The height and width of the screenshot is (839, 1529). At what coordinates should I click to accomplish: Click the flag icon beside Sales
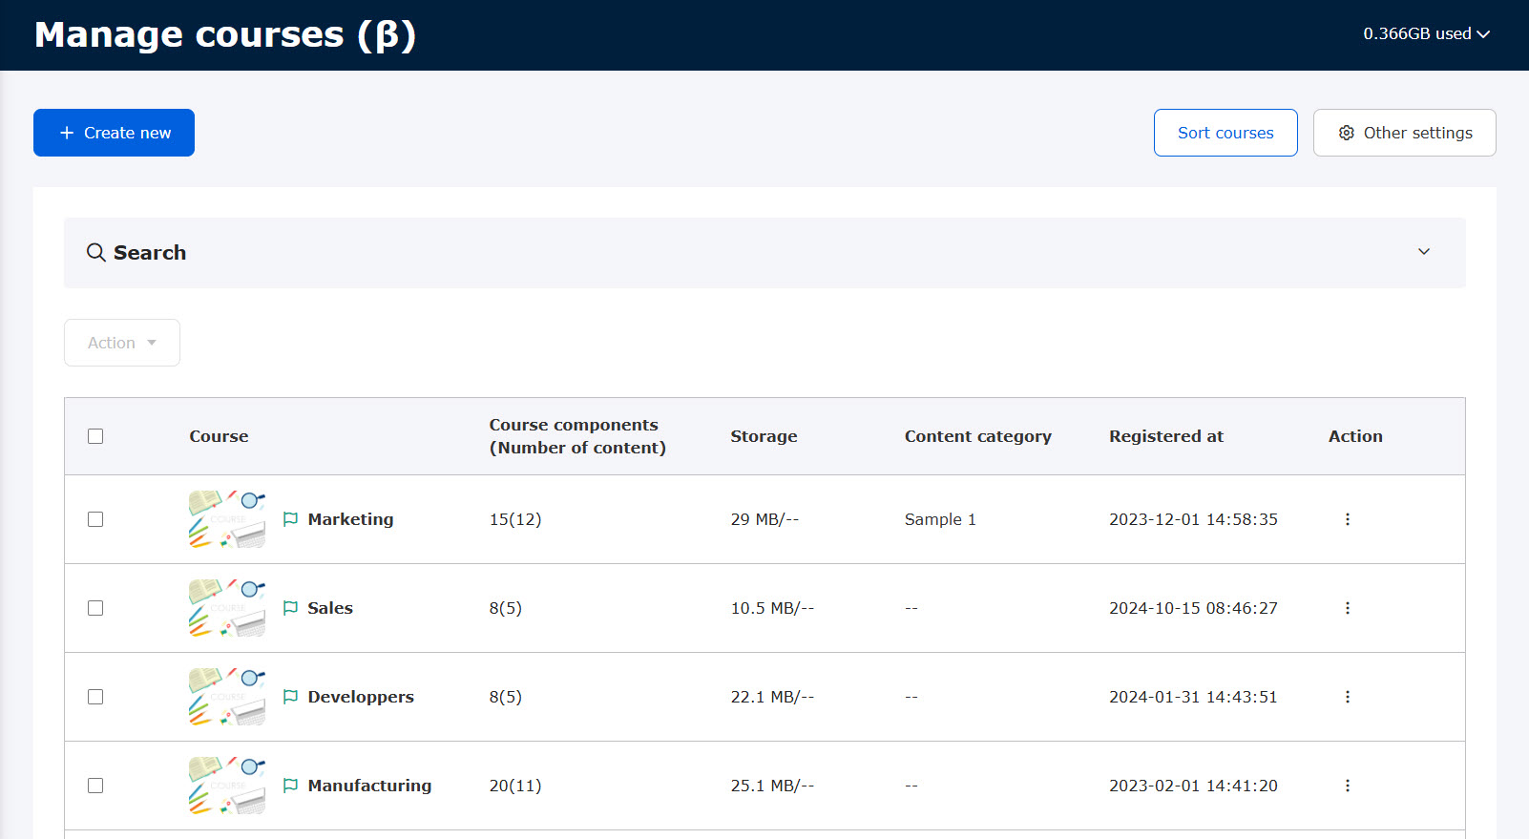tap(291, 608)
